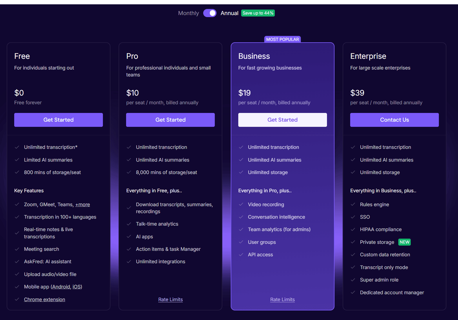Toggle the Monthly/Annual billing switch
Image resolution: width=458 pixels, height=320 pixels.
pyautogui.click(x=210, y=13)
